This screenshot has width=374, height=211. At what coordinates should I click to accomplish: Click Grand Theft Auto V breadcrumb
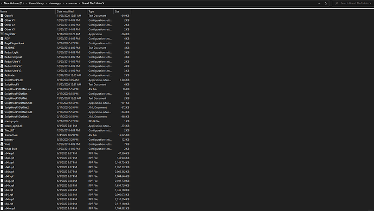pos(93,3)
